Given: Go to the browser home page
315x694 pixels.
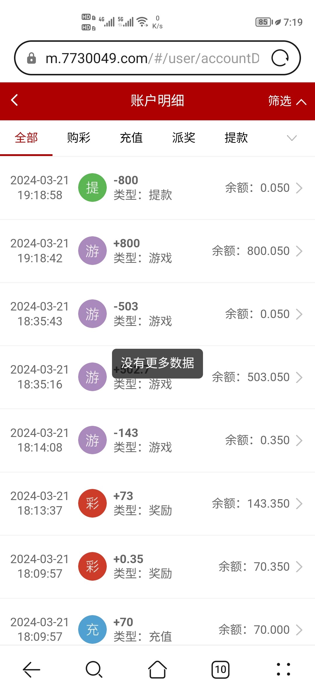Looking at the screenshot, I should [x=157, y=669].
